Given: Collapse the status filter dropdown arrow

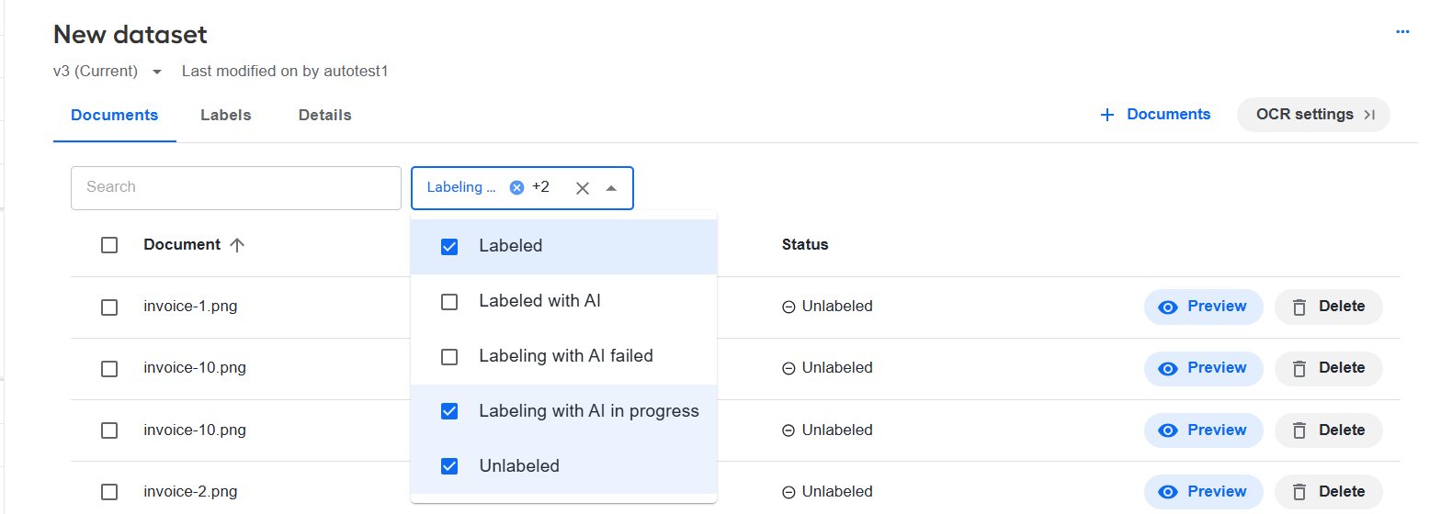Looking at the screenshot, I should pyautogui.click(x=611, y=188).
